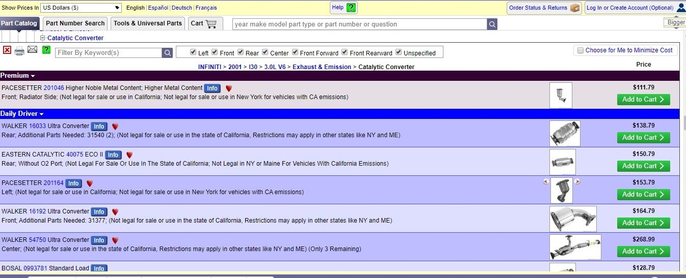This screenshot has height=278, width=686.
Task: Uncheck the Center position checkbox
Action: pyautogui.click(x=265, y=52)
